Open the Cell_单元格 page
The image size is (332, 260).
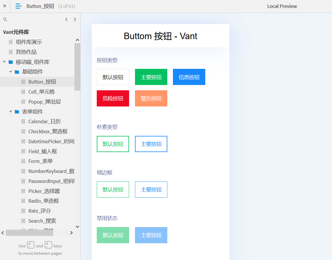coord(41,92)
